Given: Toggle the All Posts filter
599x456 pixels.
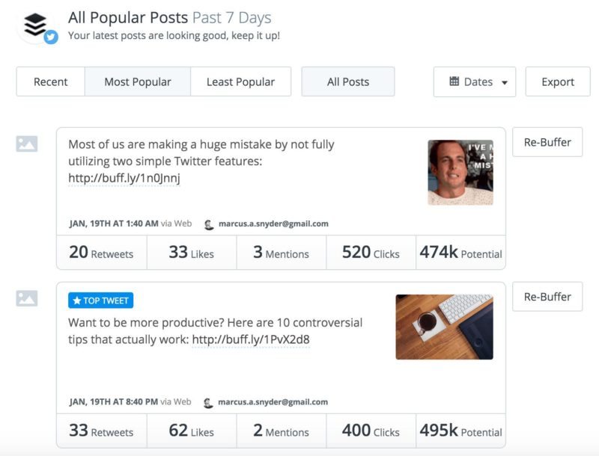Looking at the screenshot, I should [348, 81].
